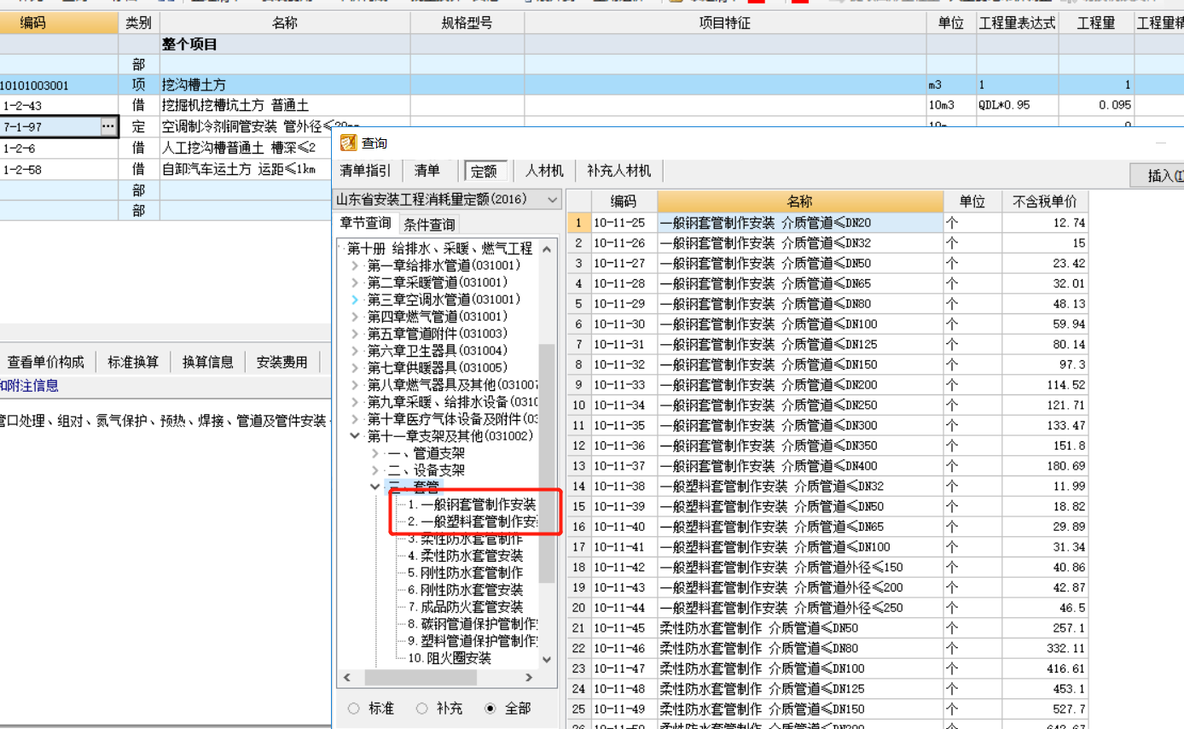Screen dimensions: 1184x729
Task: Select tree item 10.阻火圈安装
Action: (449, 658)
